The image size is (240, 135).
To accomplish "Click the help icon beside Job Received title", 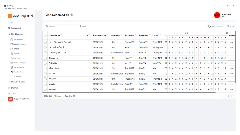I will (68, 15).
